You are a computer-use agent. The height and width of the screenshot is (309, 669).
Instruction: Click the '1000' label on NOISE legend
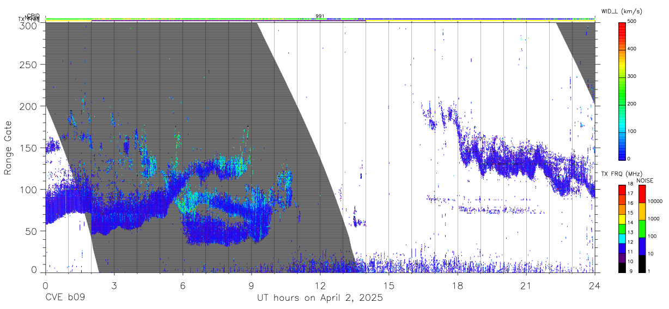coord(653,219)
